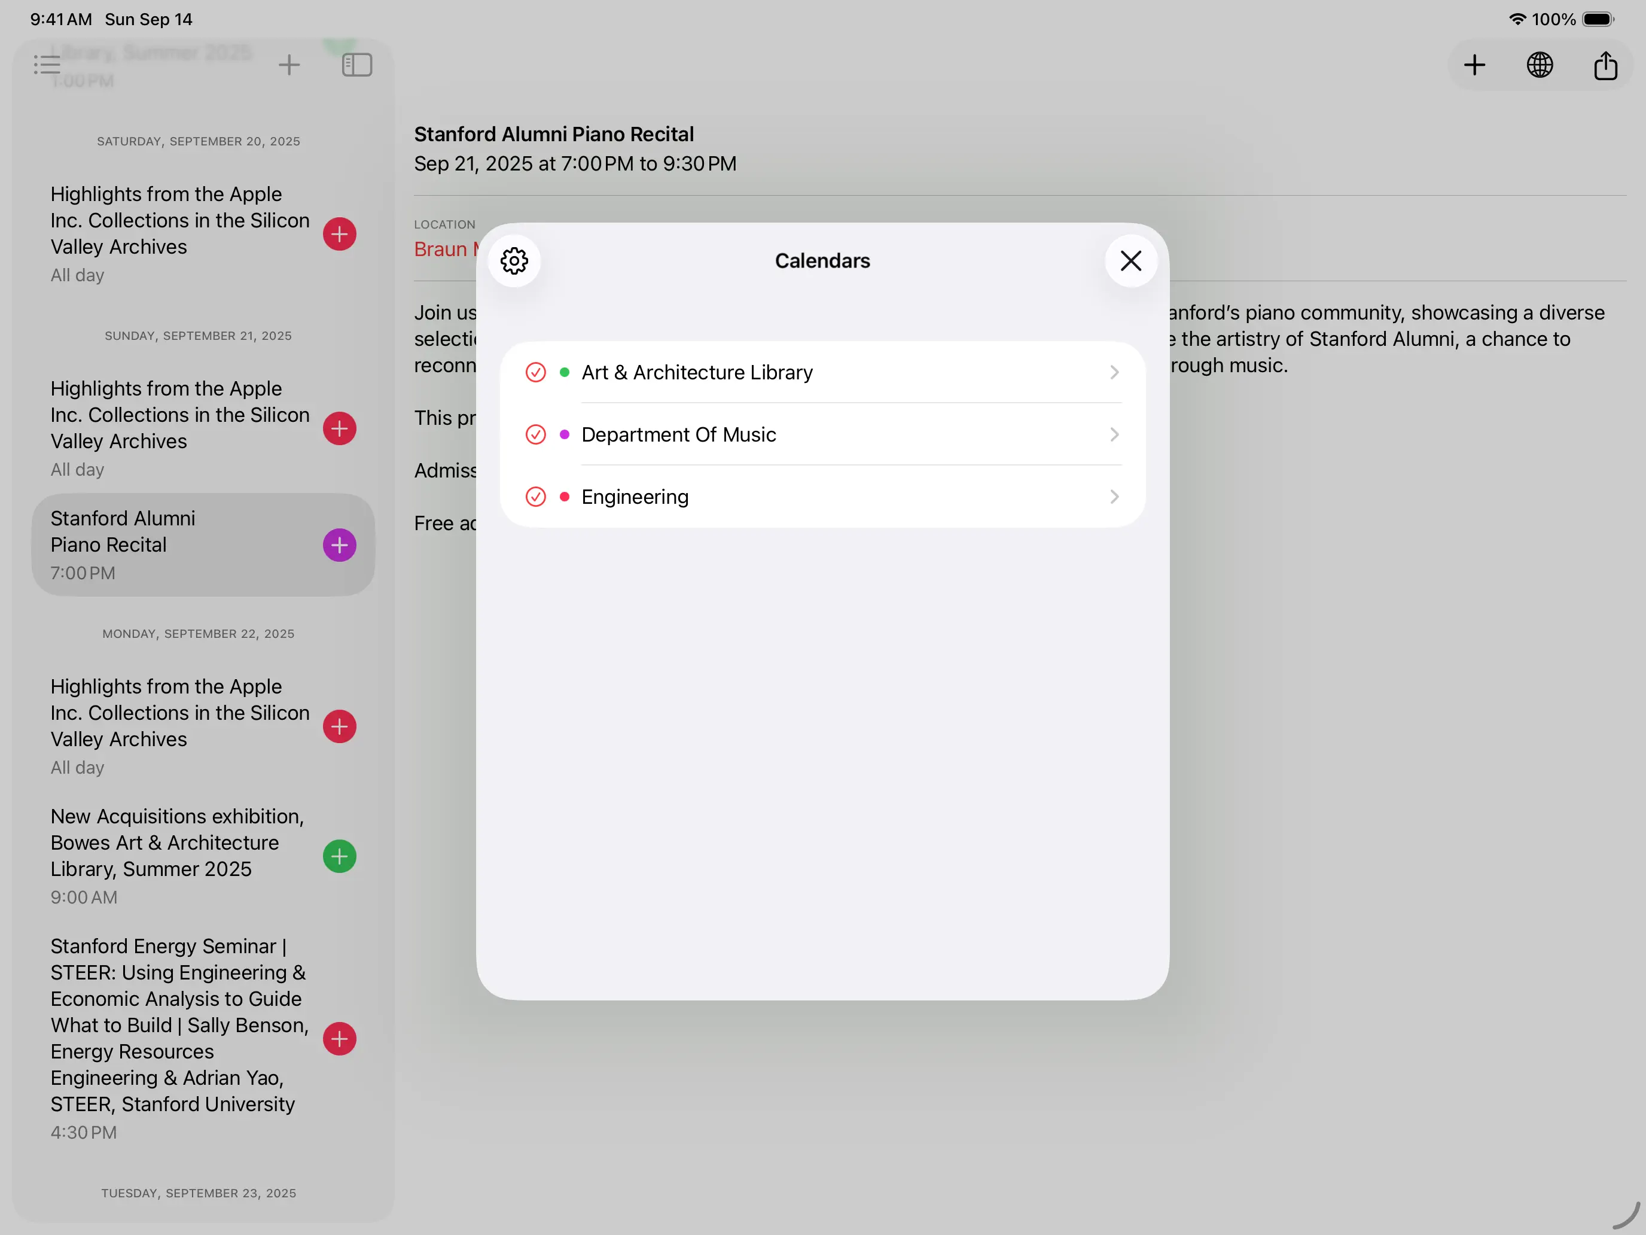
Task: Expand Department Of Music chevron
Action: click(x=1114, y=435)
